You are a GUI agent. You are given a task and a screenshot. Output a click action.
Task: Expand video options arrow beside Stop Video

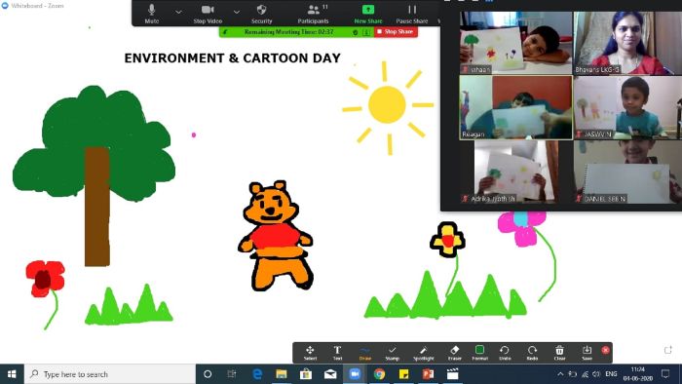[x=237, y=12]
